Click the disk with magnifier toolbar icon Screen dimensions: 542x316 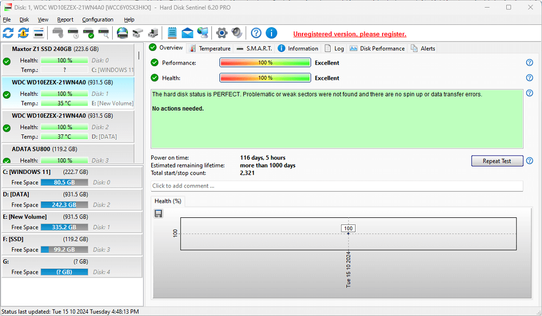tap(104, 33)
